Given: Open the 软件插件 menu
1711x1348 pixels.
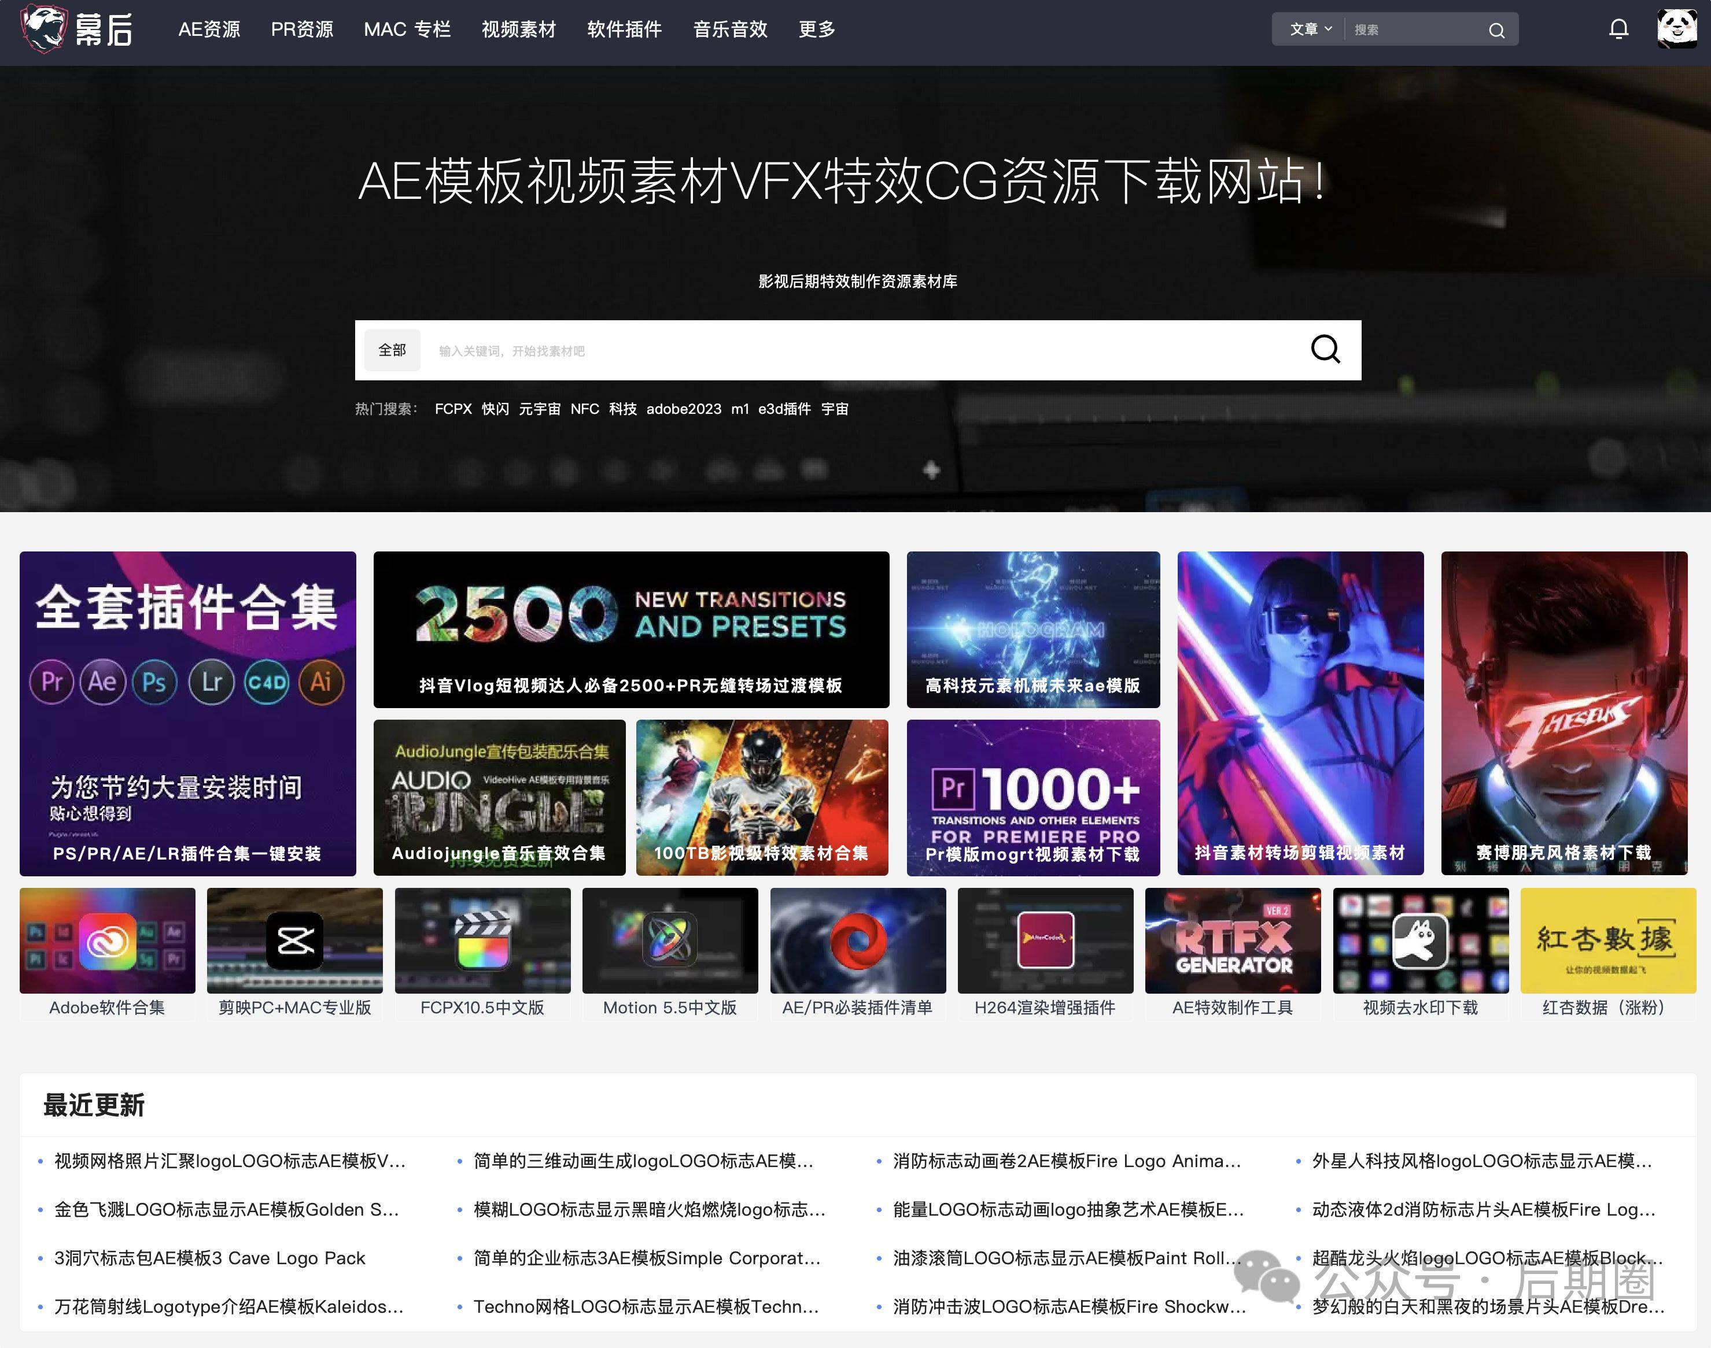Looking at the screenshot, I should 625,29.
